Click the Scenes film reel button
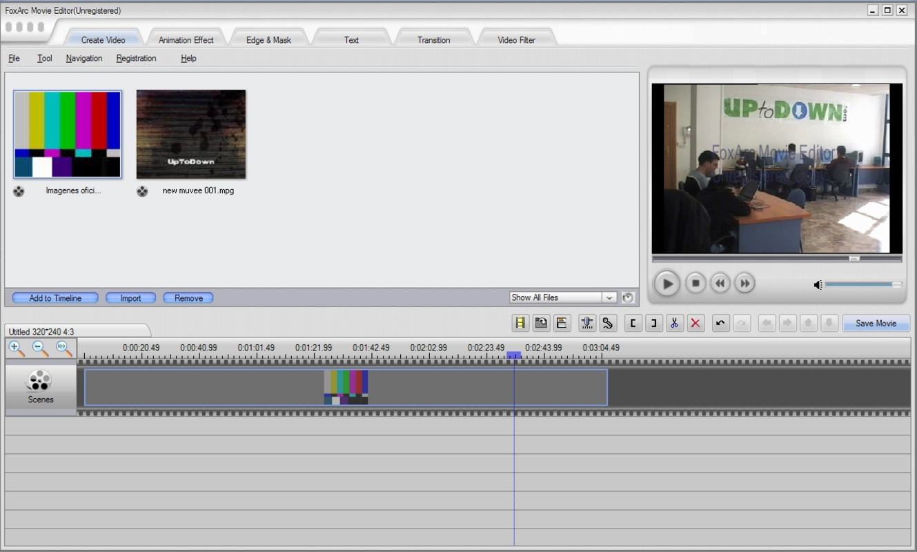917x552 pixels. pos(41,387)
